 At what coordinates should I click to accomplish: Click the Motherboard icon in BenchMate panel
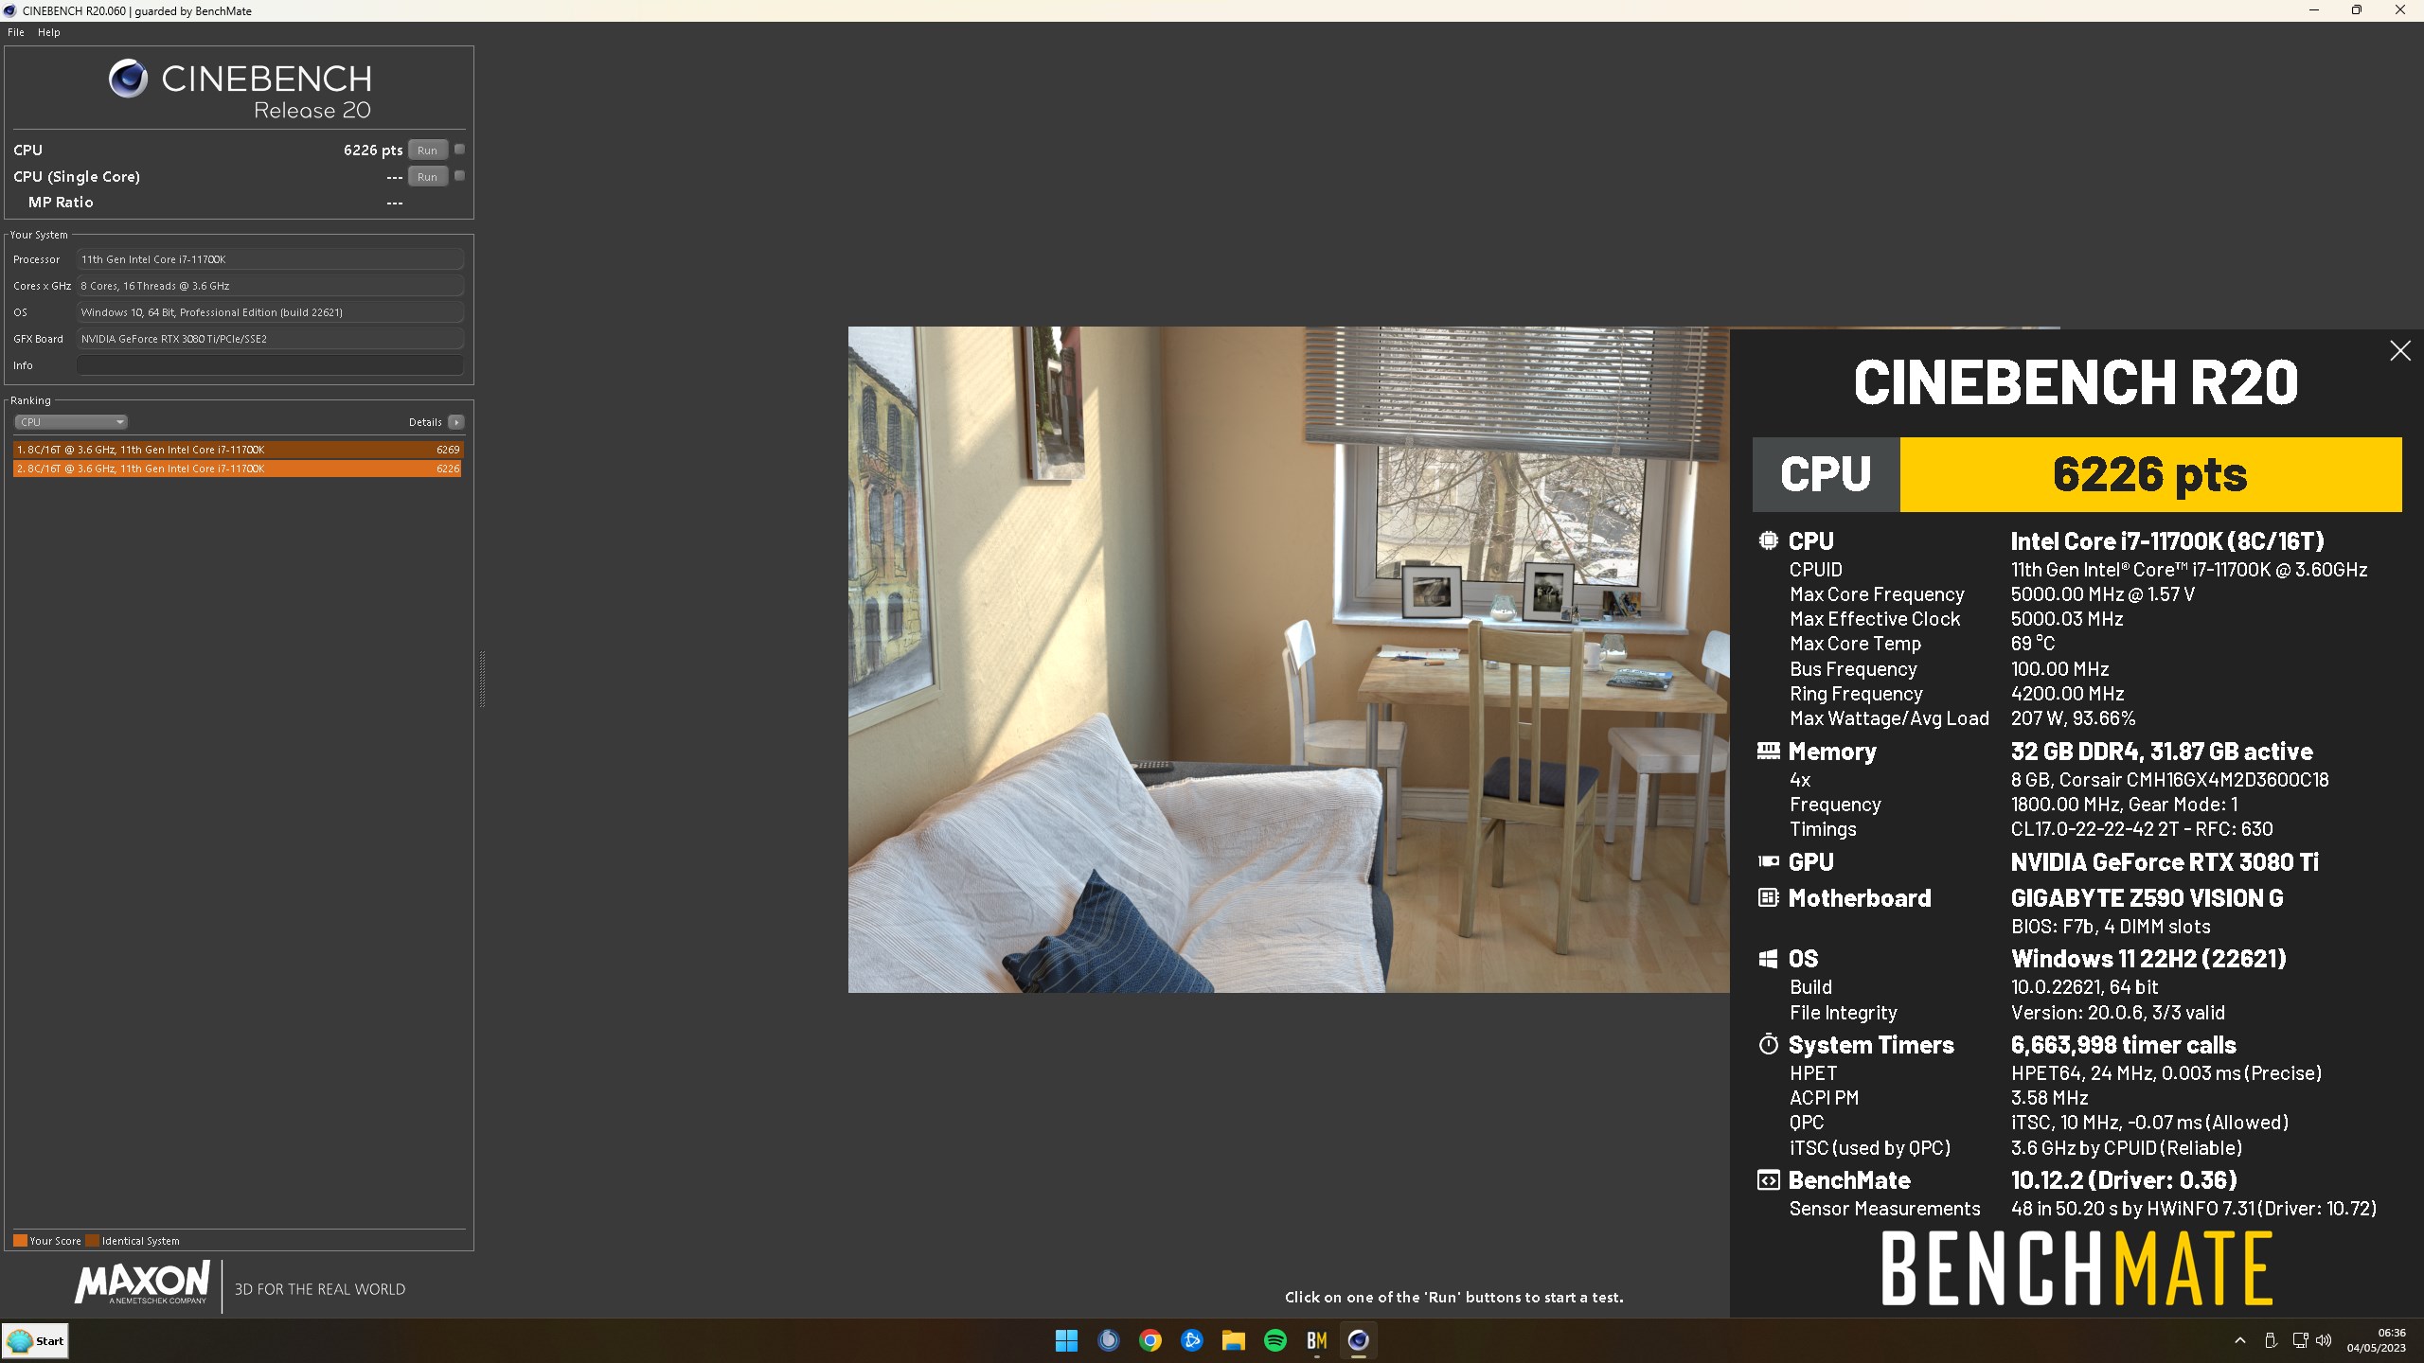(1768, 897)
